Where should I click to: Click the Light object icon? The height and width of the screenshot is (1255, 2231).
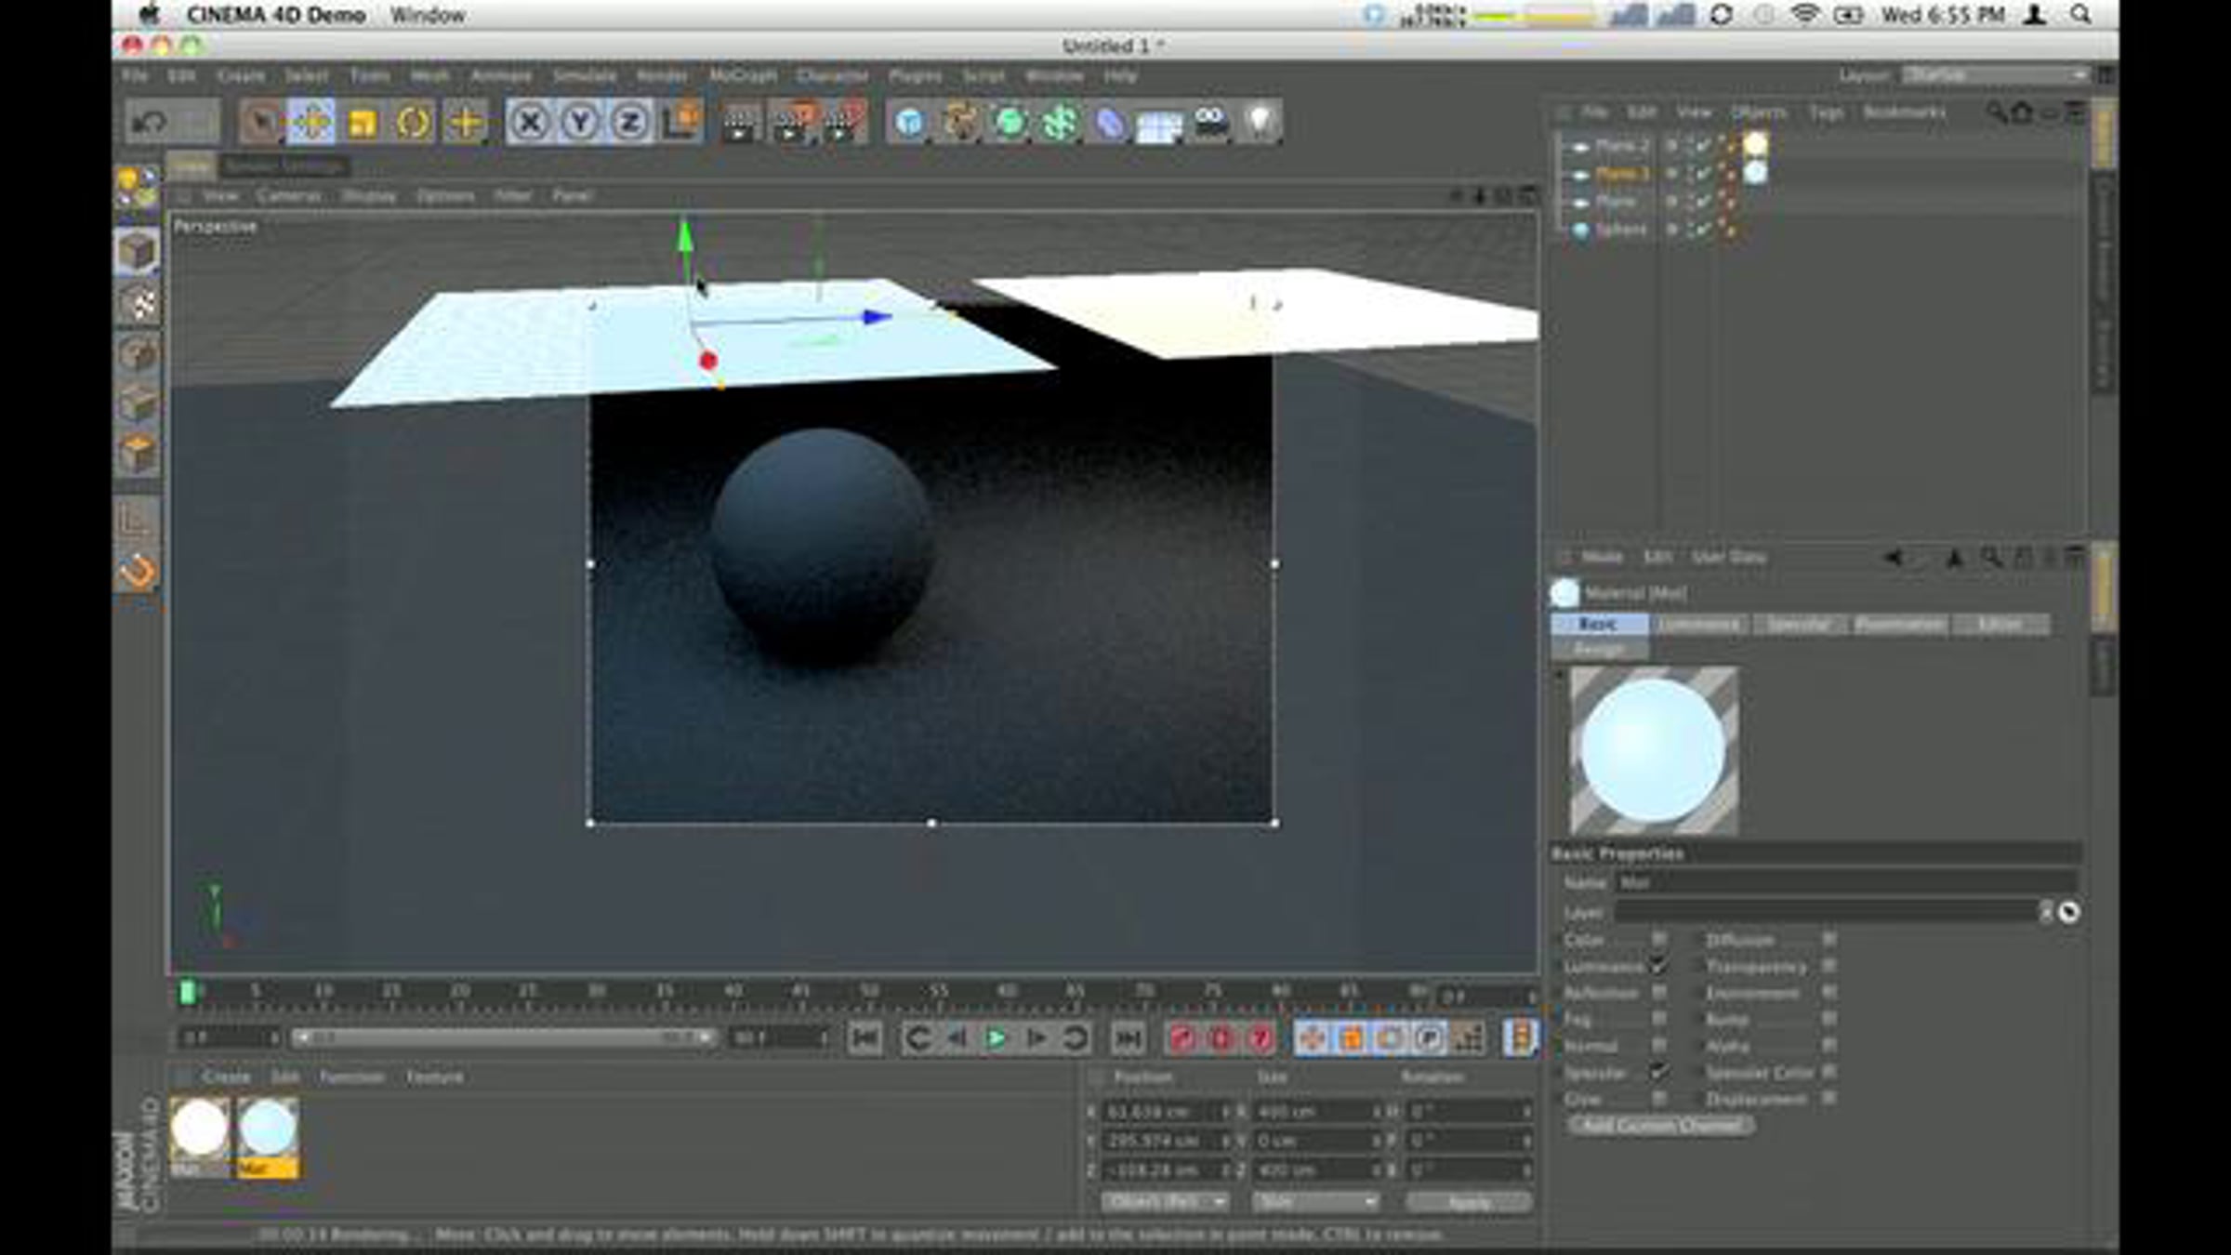[x=1260, y=123]
